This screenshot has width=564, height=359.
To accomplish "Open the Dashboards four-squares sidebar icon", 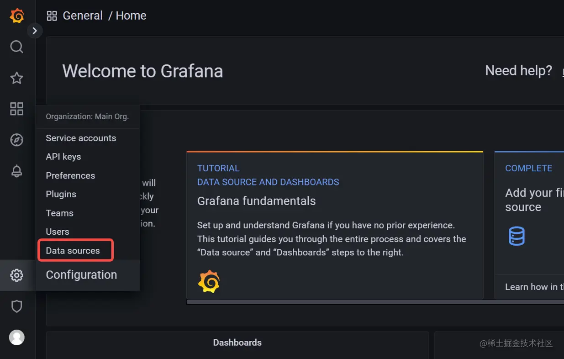I will (17, 109).
